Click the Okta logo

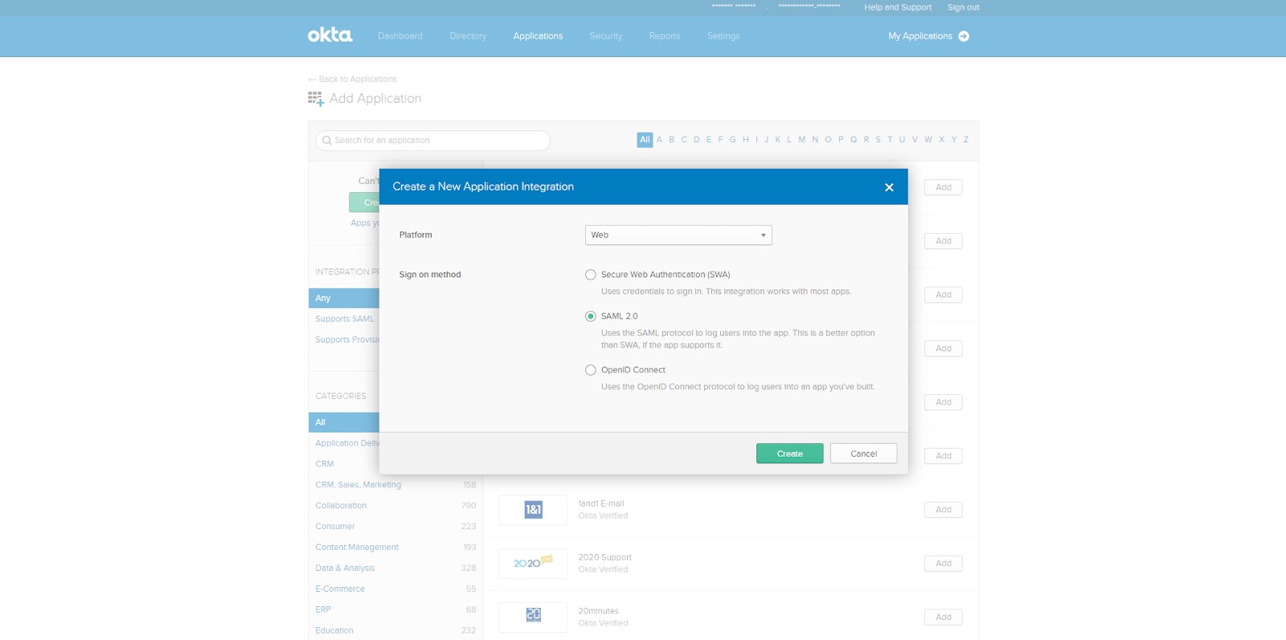330,35
